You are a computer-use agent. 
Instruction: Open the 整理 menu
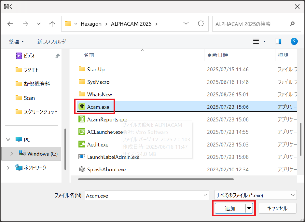coord(16,42)
